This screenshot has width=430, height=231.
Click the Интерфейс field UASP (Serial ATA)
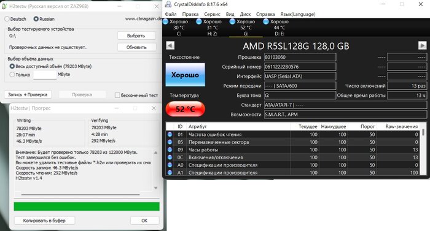300,77
